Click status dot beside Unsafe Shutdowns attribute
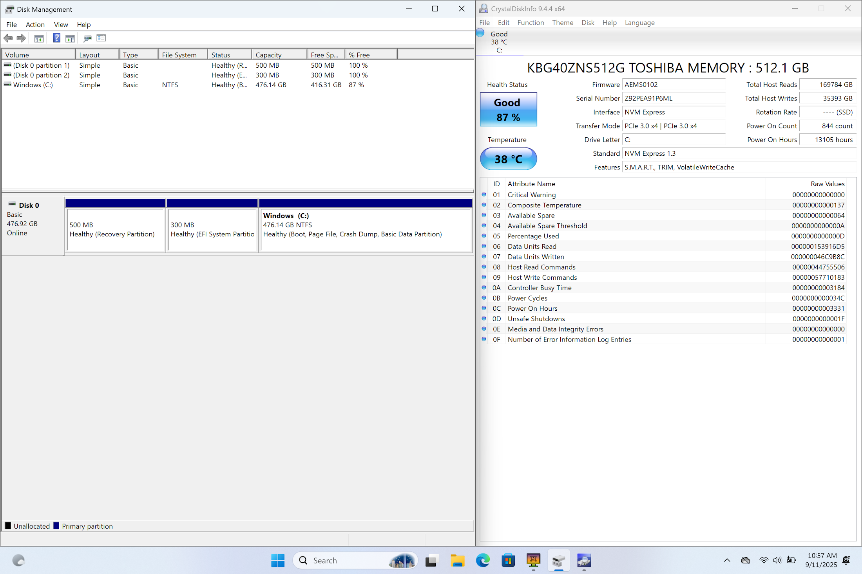Image resolution: width=862 pixels, height=574 pixels. coord(484,318)
